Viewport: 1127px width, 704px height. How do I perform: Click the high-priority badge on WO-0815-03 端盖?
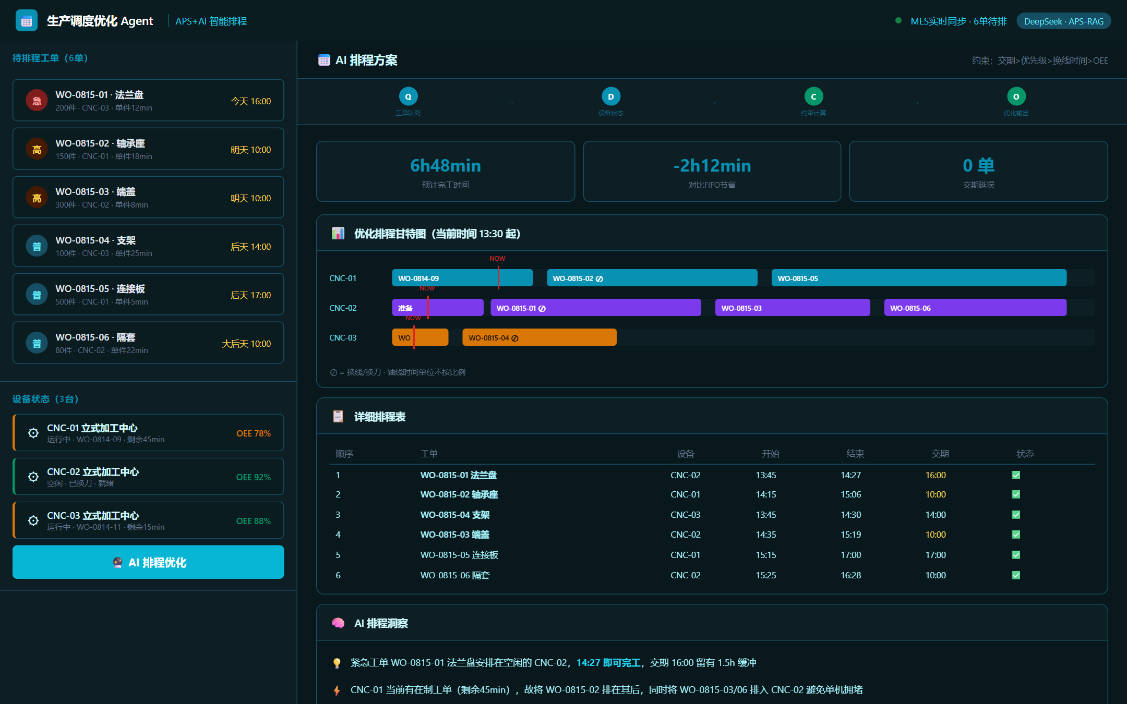[37, 198]
